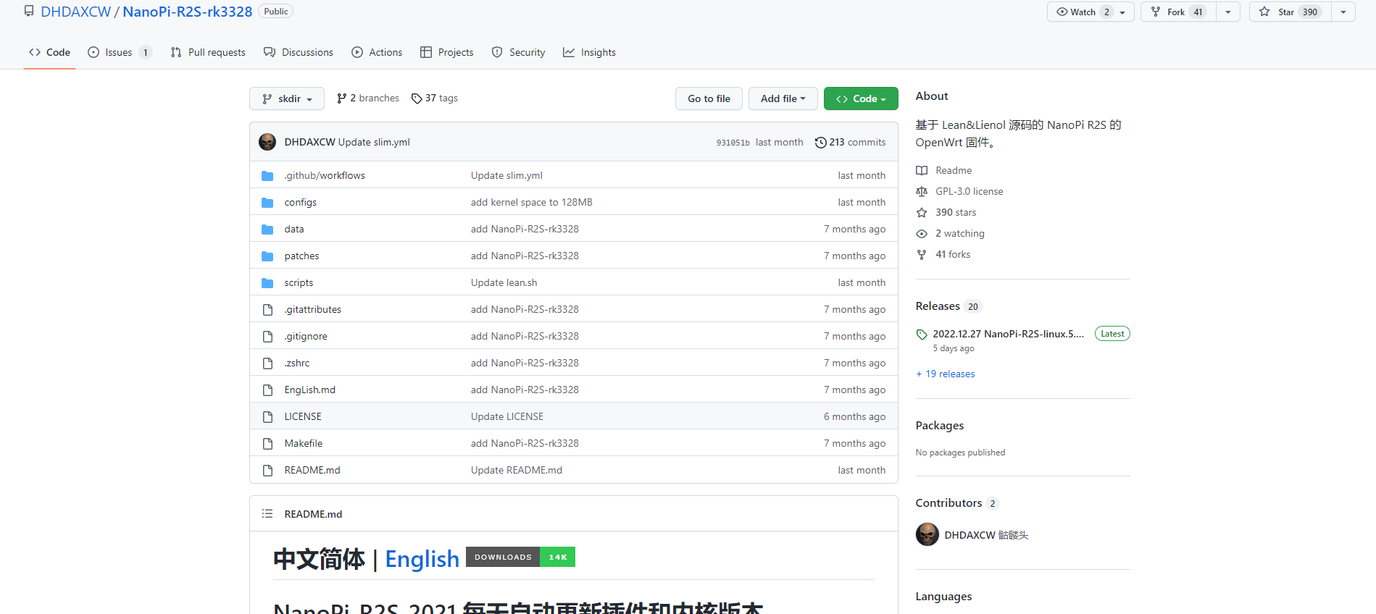The height and width of the screenshot is (614, 1376).
Task: Open the Watch notifications dropdown arrow
Action: pos(1123,12)
